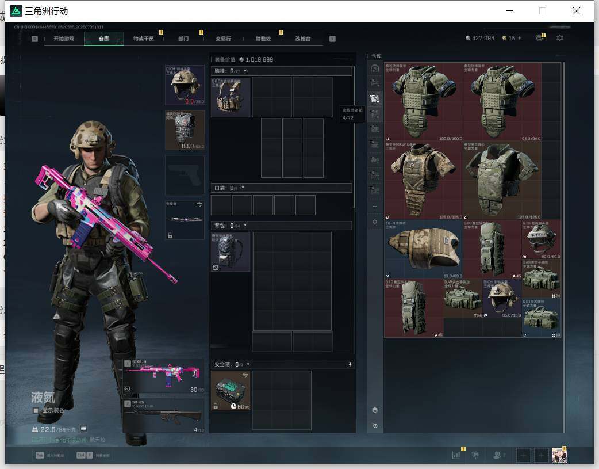Select the highlighted 高级装备箱 sidebar tab
This screenshot has height=469, width=599.
pyautogui.click(x=375, y=99)
